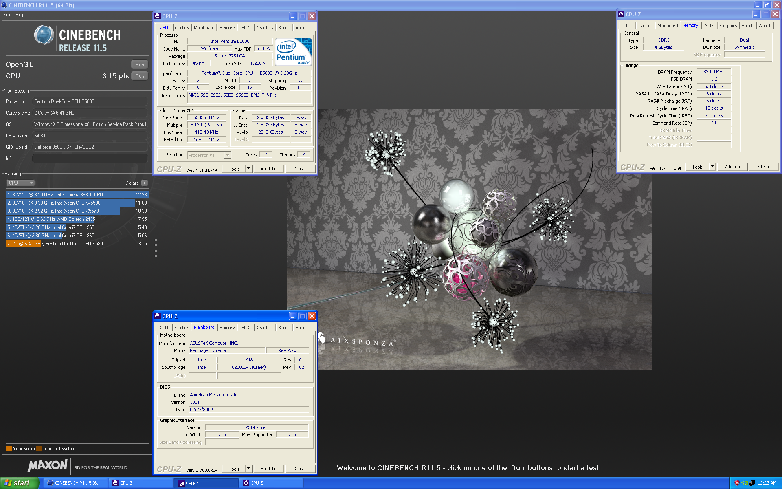Select ranking row Intel Core i7 CPU 960
The image size is (782, 489).
pyautogui.click(x=77, y=227)
